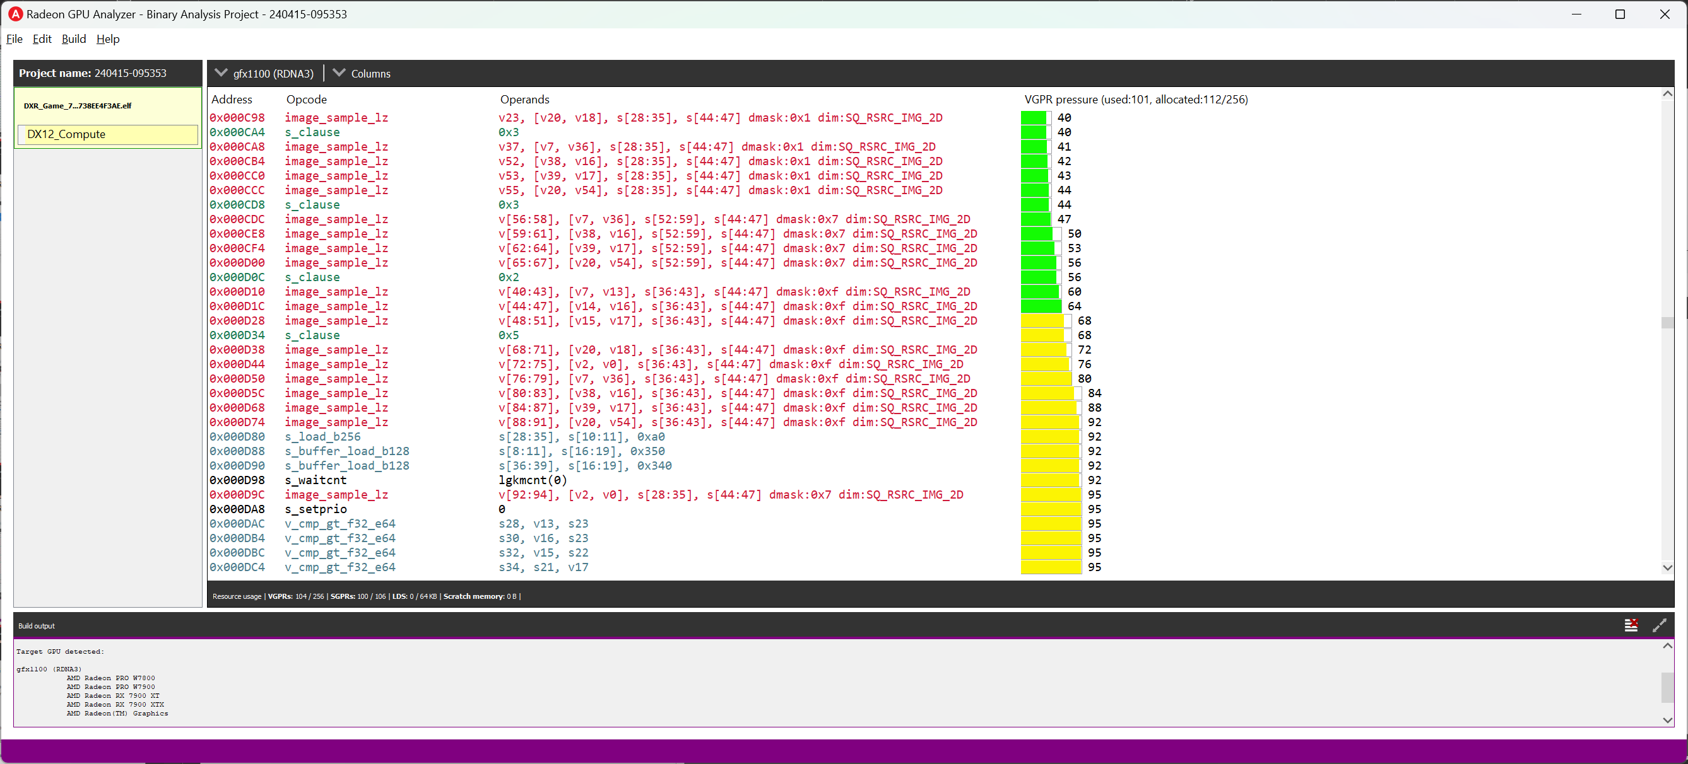Screen dimensions: 1688x764
Task: Select the instruction at address 0x000D80
Action: tap(237, 436)
